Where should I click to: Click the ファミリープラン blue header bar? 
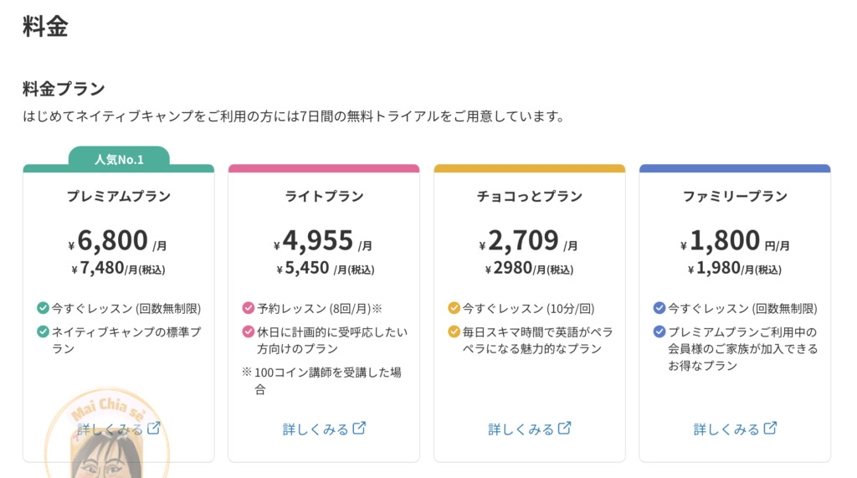point(735,168)
